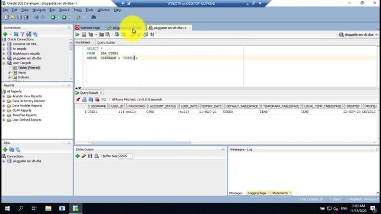
Task: Expand the pluggable sec db dba connection
Action: pos(4,58)
